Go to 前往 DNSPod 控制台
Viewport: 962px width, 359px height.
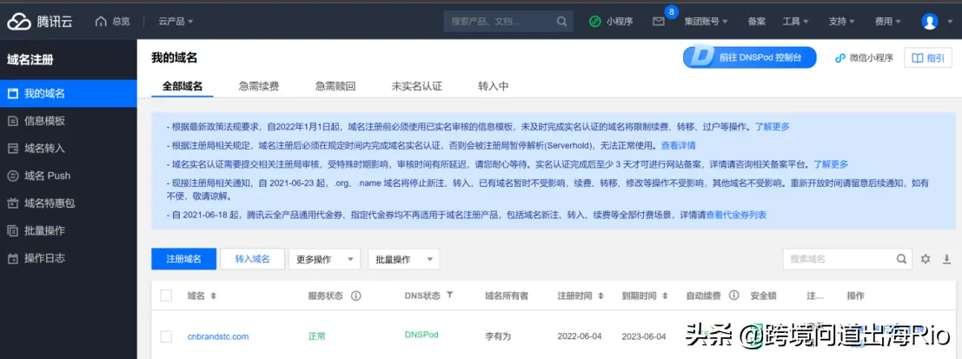pyautogui.click(x=750, y=57)
